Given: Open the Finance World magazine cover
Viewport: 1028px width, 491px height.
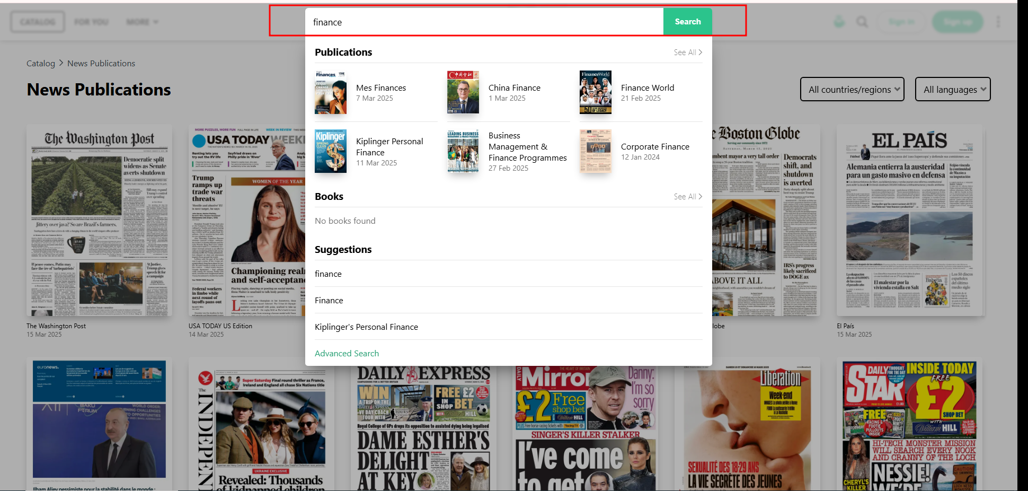Looking at the screenshot, I should pos(596,93).
